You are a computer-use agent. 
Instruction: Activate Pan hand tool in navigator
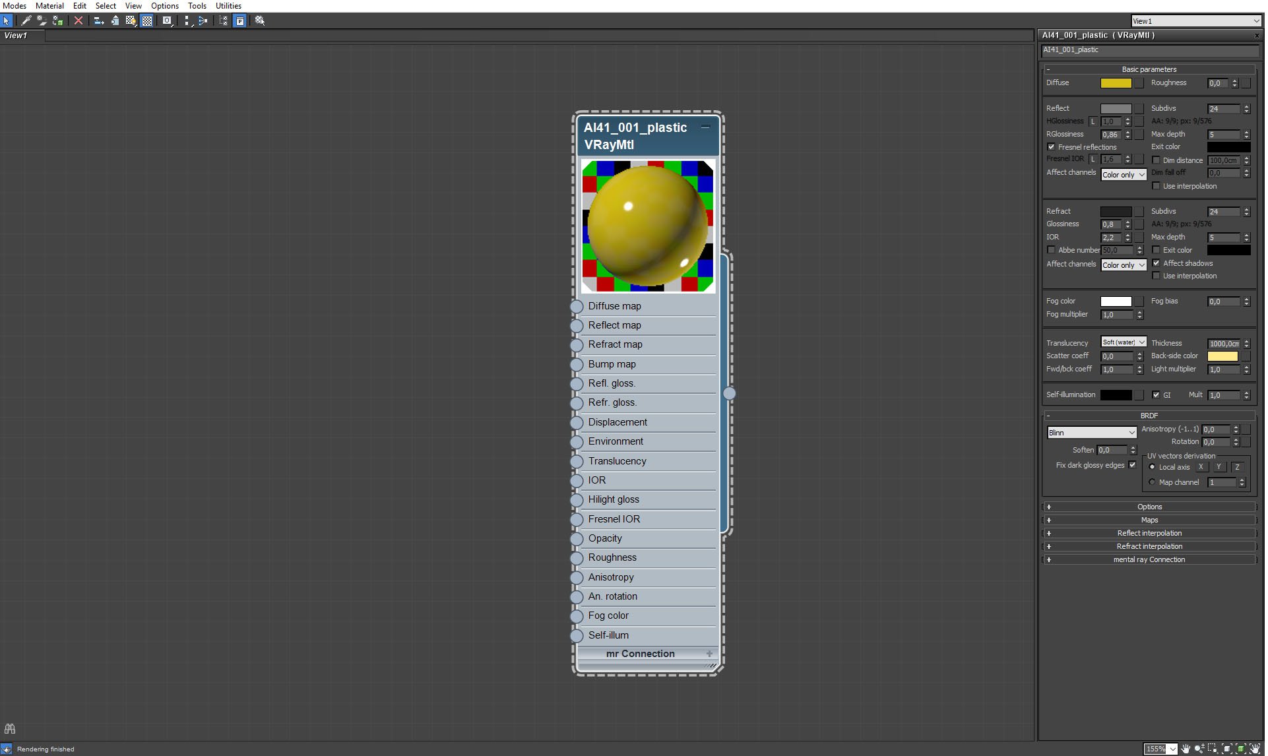[1186, 749]
